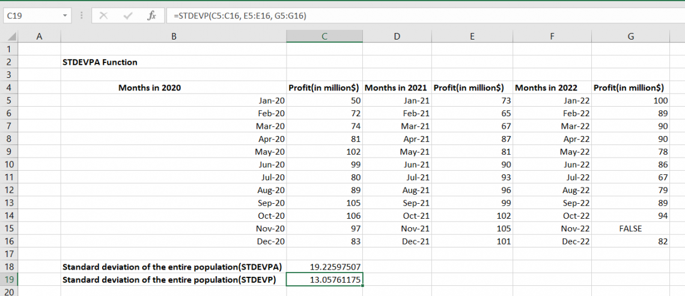Image resolution: width=685 pixels, height=296 pixels.
Task: Click the 'Months in 2021' header cell
Action: click(396, 87)
